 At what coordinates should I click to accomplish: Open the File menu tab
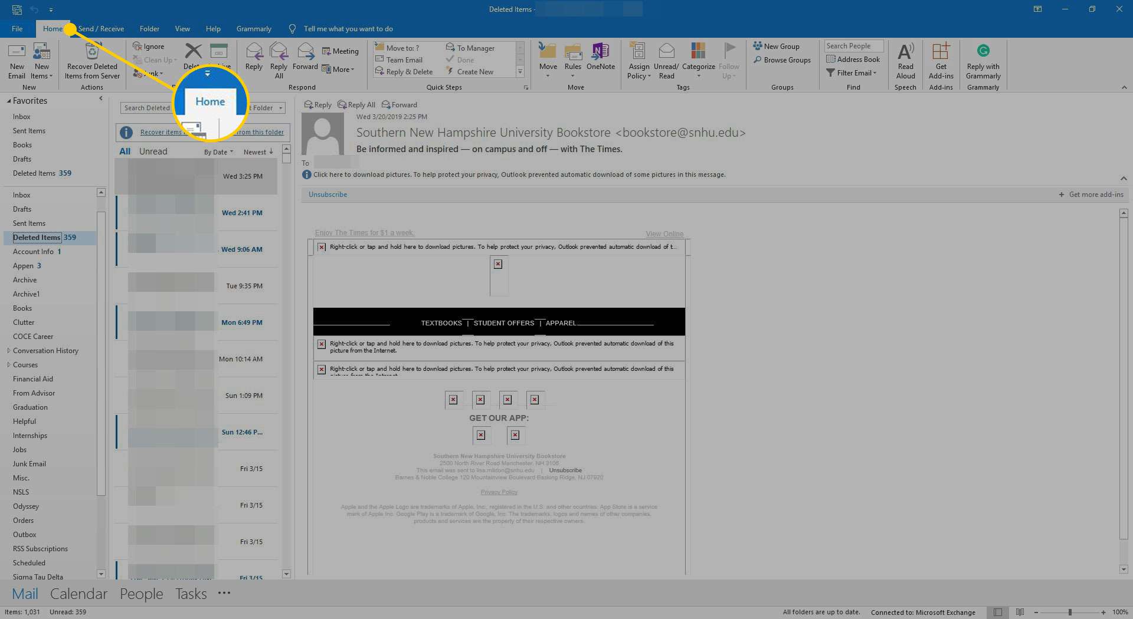coord(17,28)
